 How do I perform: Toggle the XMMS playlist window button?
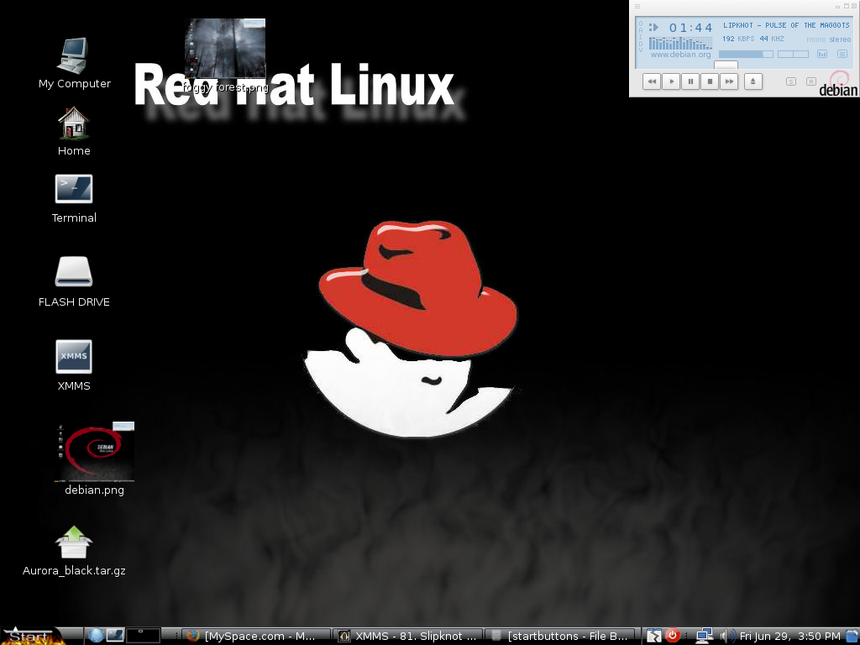tap(842, 54)
